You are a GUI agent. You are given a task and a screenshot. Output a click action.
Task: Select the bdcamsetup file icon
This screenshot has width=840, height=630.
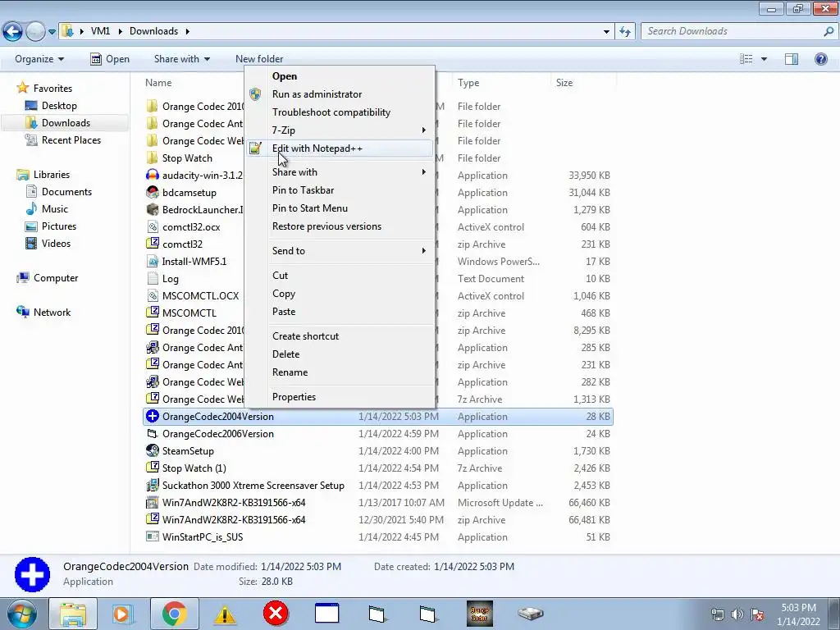pos(152,192)
